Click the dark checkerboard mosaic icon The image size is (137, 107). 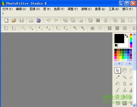[98, 20]
